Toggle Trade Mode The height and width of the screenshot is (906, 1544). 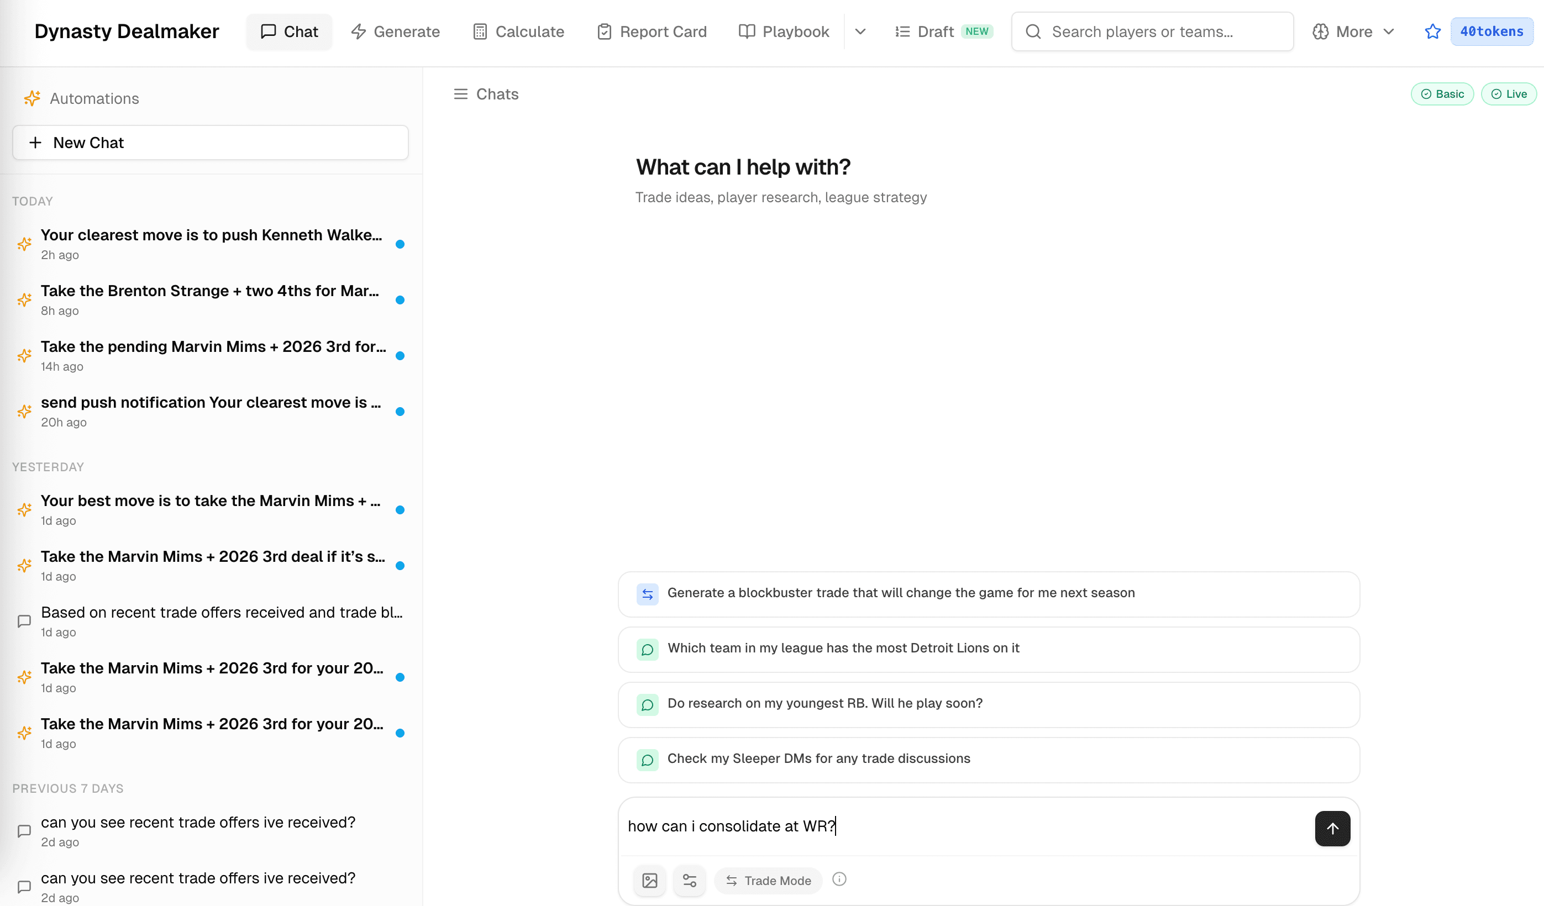768,880
